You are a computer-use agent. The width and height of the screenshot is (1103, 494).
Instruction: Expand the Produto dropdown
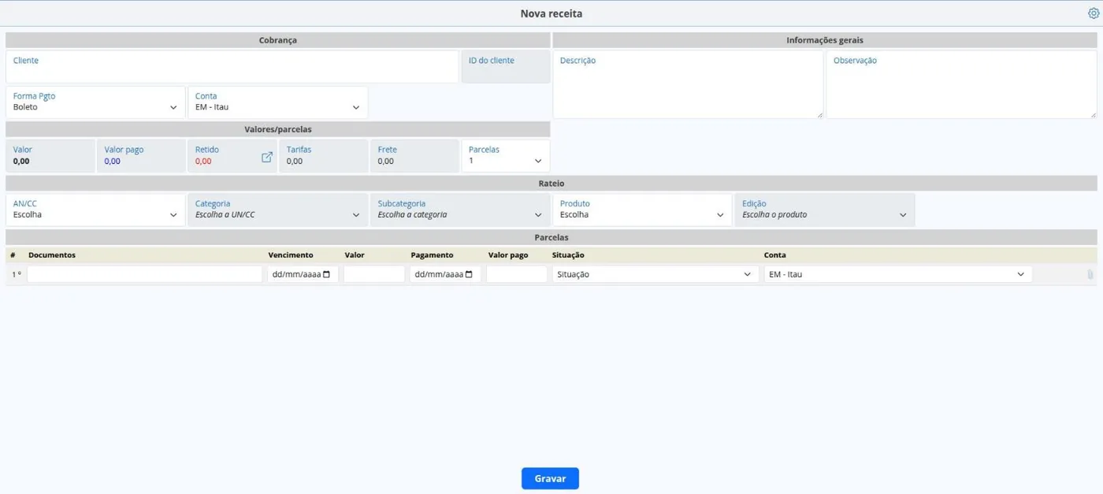tap(642, 210)
